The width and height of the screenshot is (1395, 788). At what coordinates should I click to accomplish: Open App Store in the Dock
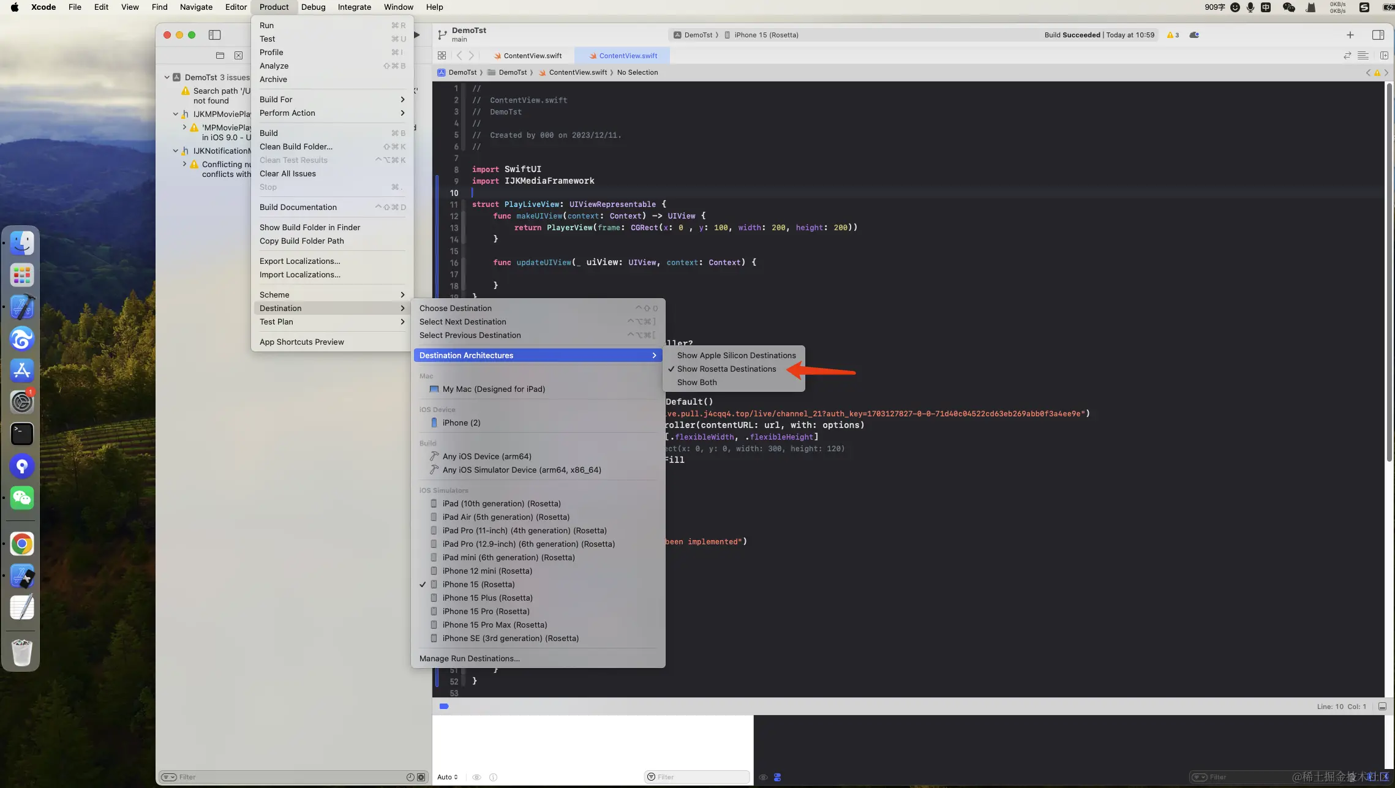click(x=22, y=370)
